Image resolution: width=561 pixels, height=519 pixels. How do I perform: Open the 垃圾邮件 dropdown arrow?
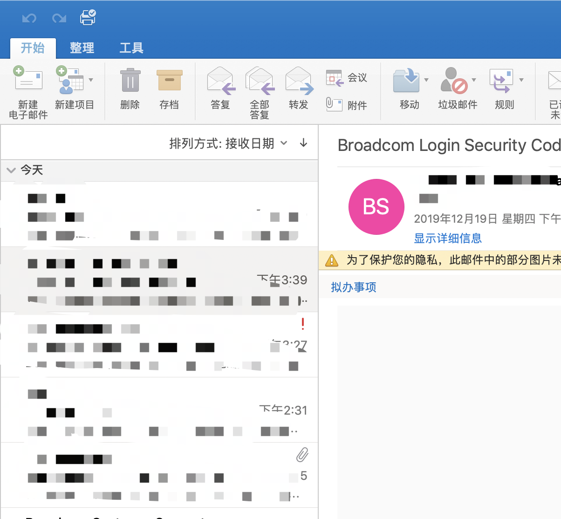[474, 80]
